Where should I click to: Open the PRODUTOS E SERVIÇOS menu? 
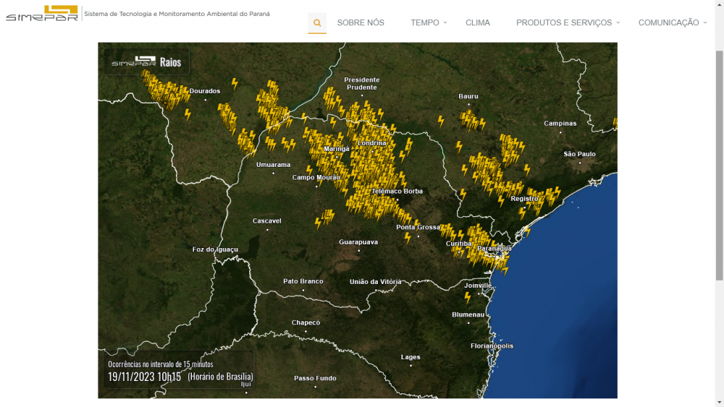(x=564, y=22)
